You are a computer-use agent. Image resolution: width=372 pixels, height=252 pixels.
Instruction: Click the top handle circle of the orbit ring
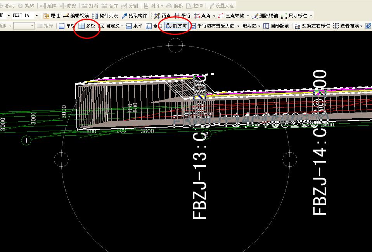click(175, 45)
